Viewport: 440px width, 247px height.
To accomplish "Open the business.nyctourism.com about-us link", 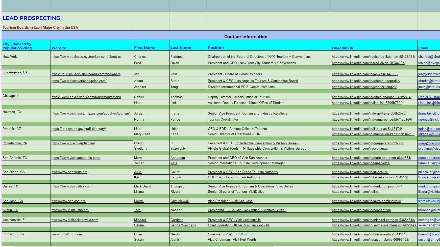I will [86, 57].
